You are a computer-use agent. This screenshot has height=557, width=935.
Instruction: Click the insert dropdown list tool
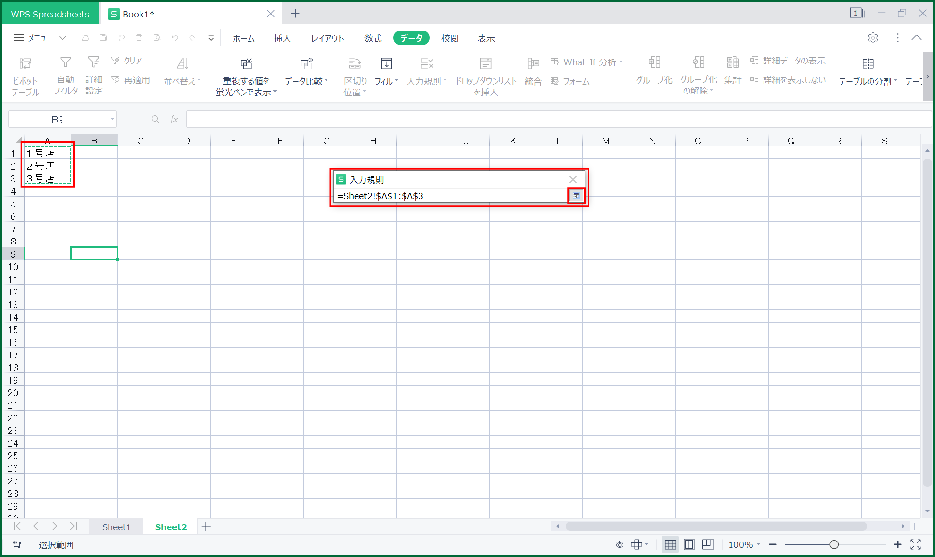pos(485,76)
